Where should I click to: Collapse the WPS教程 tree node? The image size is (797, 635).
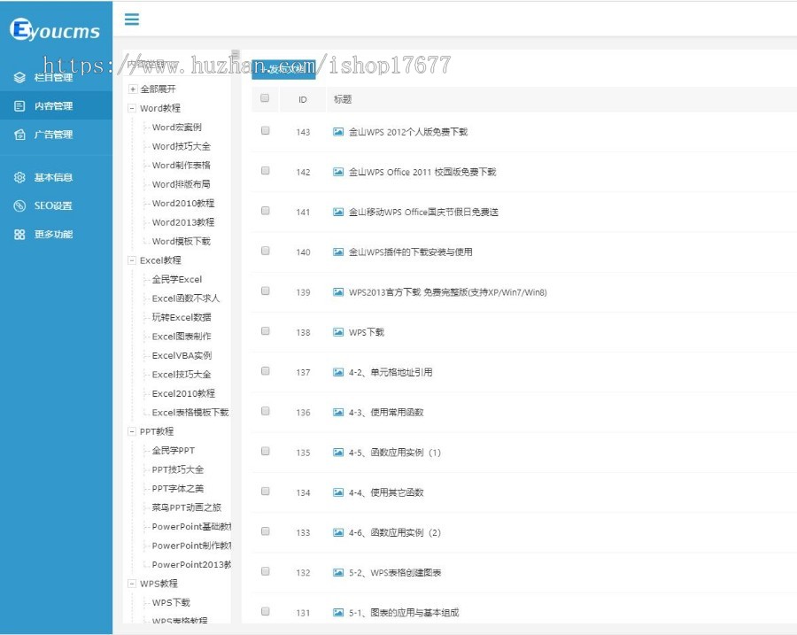(x=132, y=584)
